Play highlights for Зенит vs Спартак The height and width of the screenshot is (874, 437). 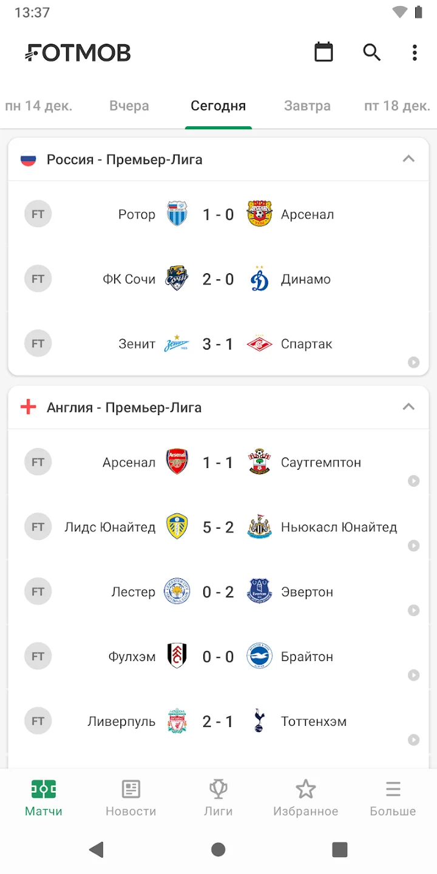click(413, 362)
